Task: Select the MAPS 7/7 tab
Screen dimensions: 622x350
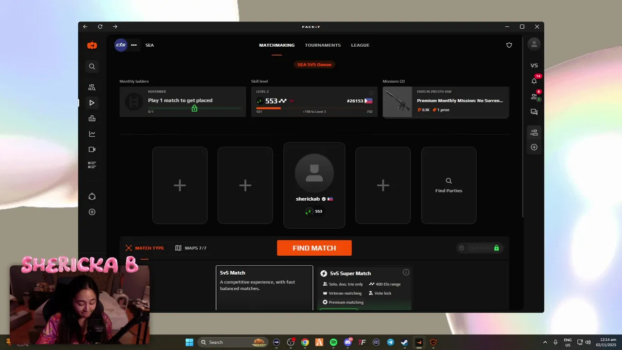Action: (191, 248)
